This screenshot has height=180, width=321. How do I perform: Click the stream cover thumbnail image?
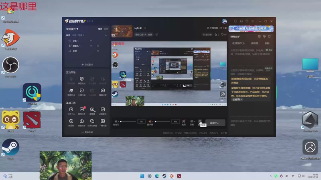click(122, 31)
